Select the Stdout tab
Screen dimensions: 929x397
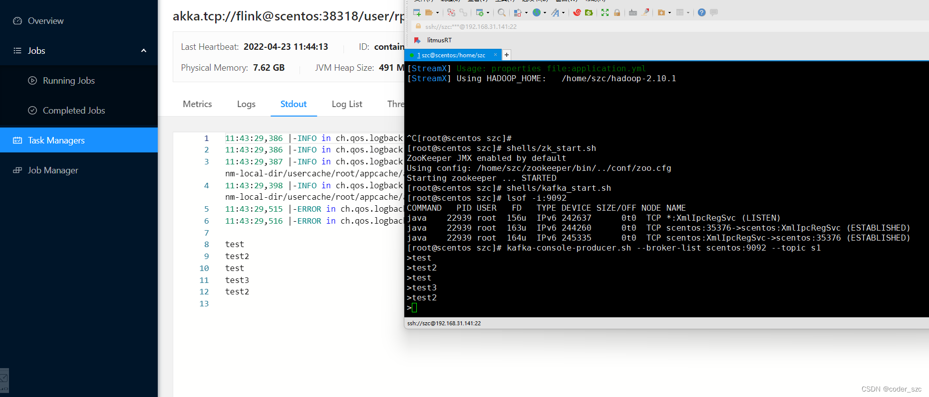(294, 104)
